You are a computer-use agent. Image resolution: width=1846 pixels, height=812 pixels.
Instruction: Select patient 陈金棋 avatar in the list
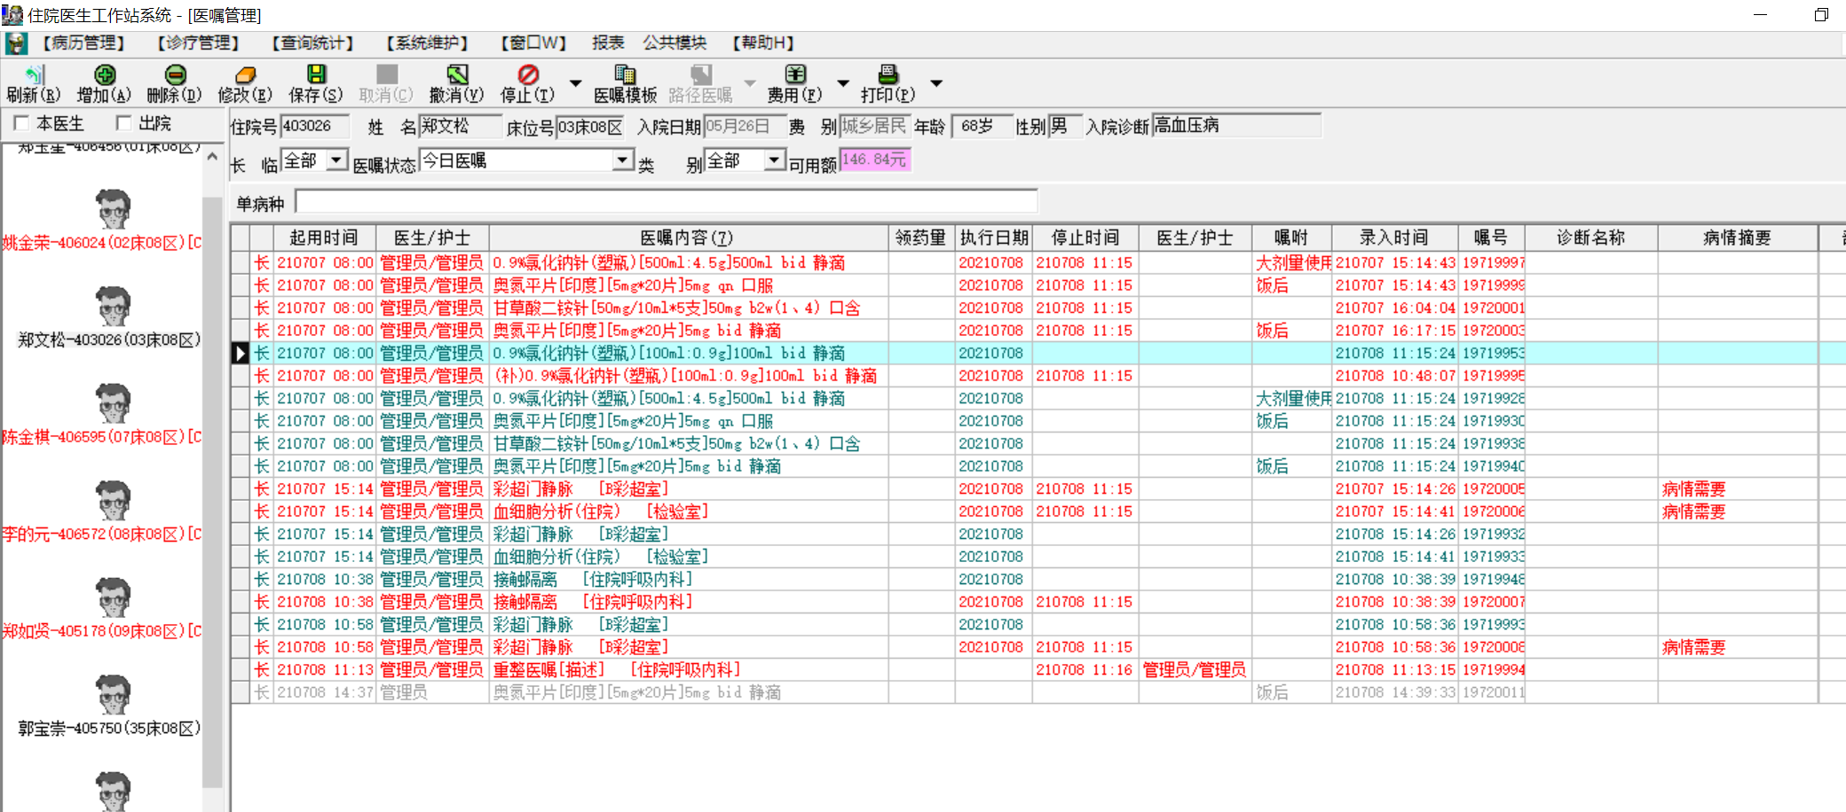[113, 404]
